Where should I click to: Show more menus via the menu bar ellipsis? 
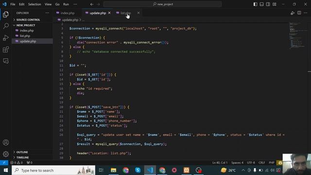(x=75, y=4)
